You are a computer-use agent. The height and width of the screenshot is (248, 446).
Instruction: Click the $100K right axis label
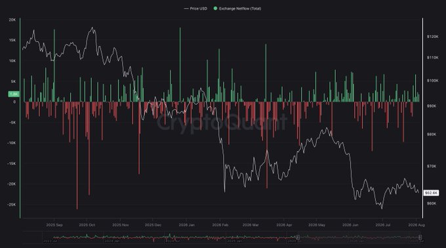coord(433,81)
